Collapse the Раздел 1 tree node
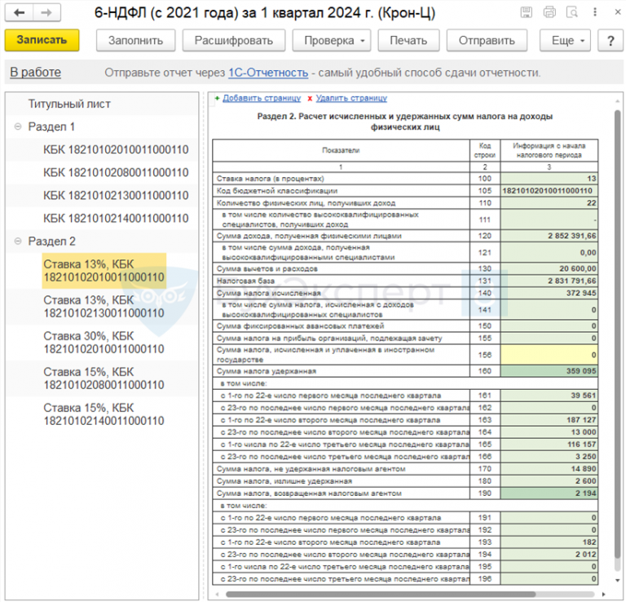Image resolution: width=626 pixels, height=602 pixels. pos(18,127)
